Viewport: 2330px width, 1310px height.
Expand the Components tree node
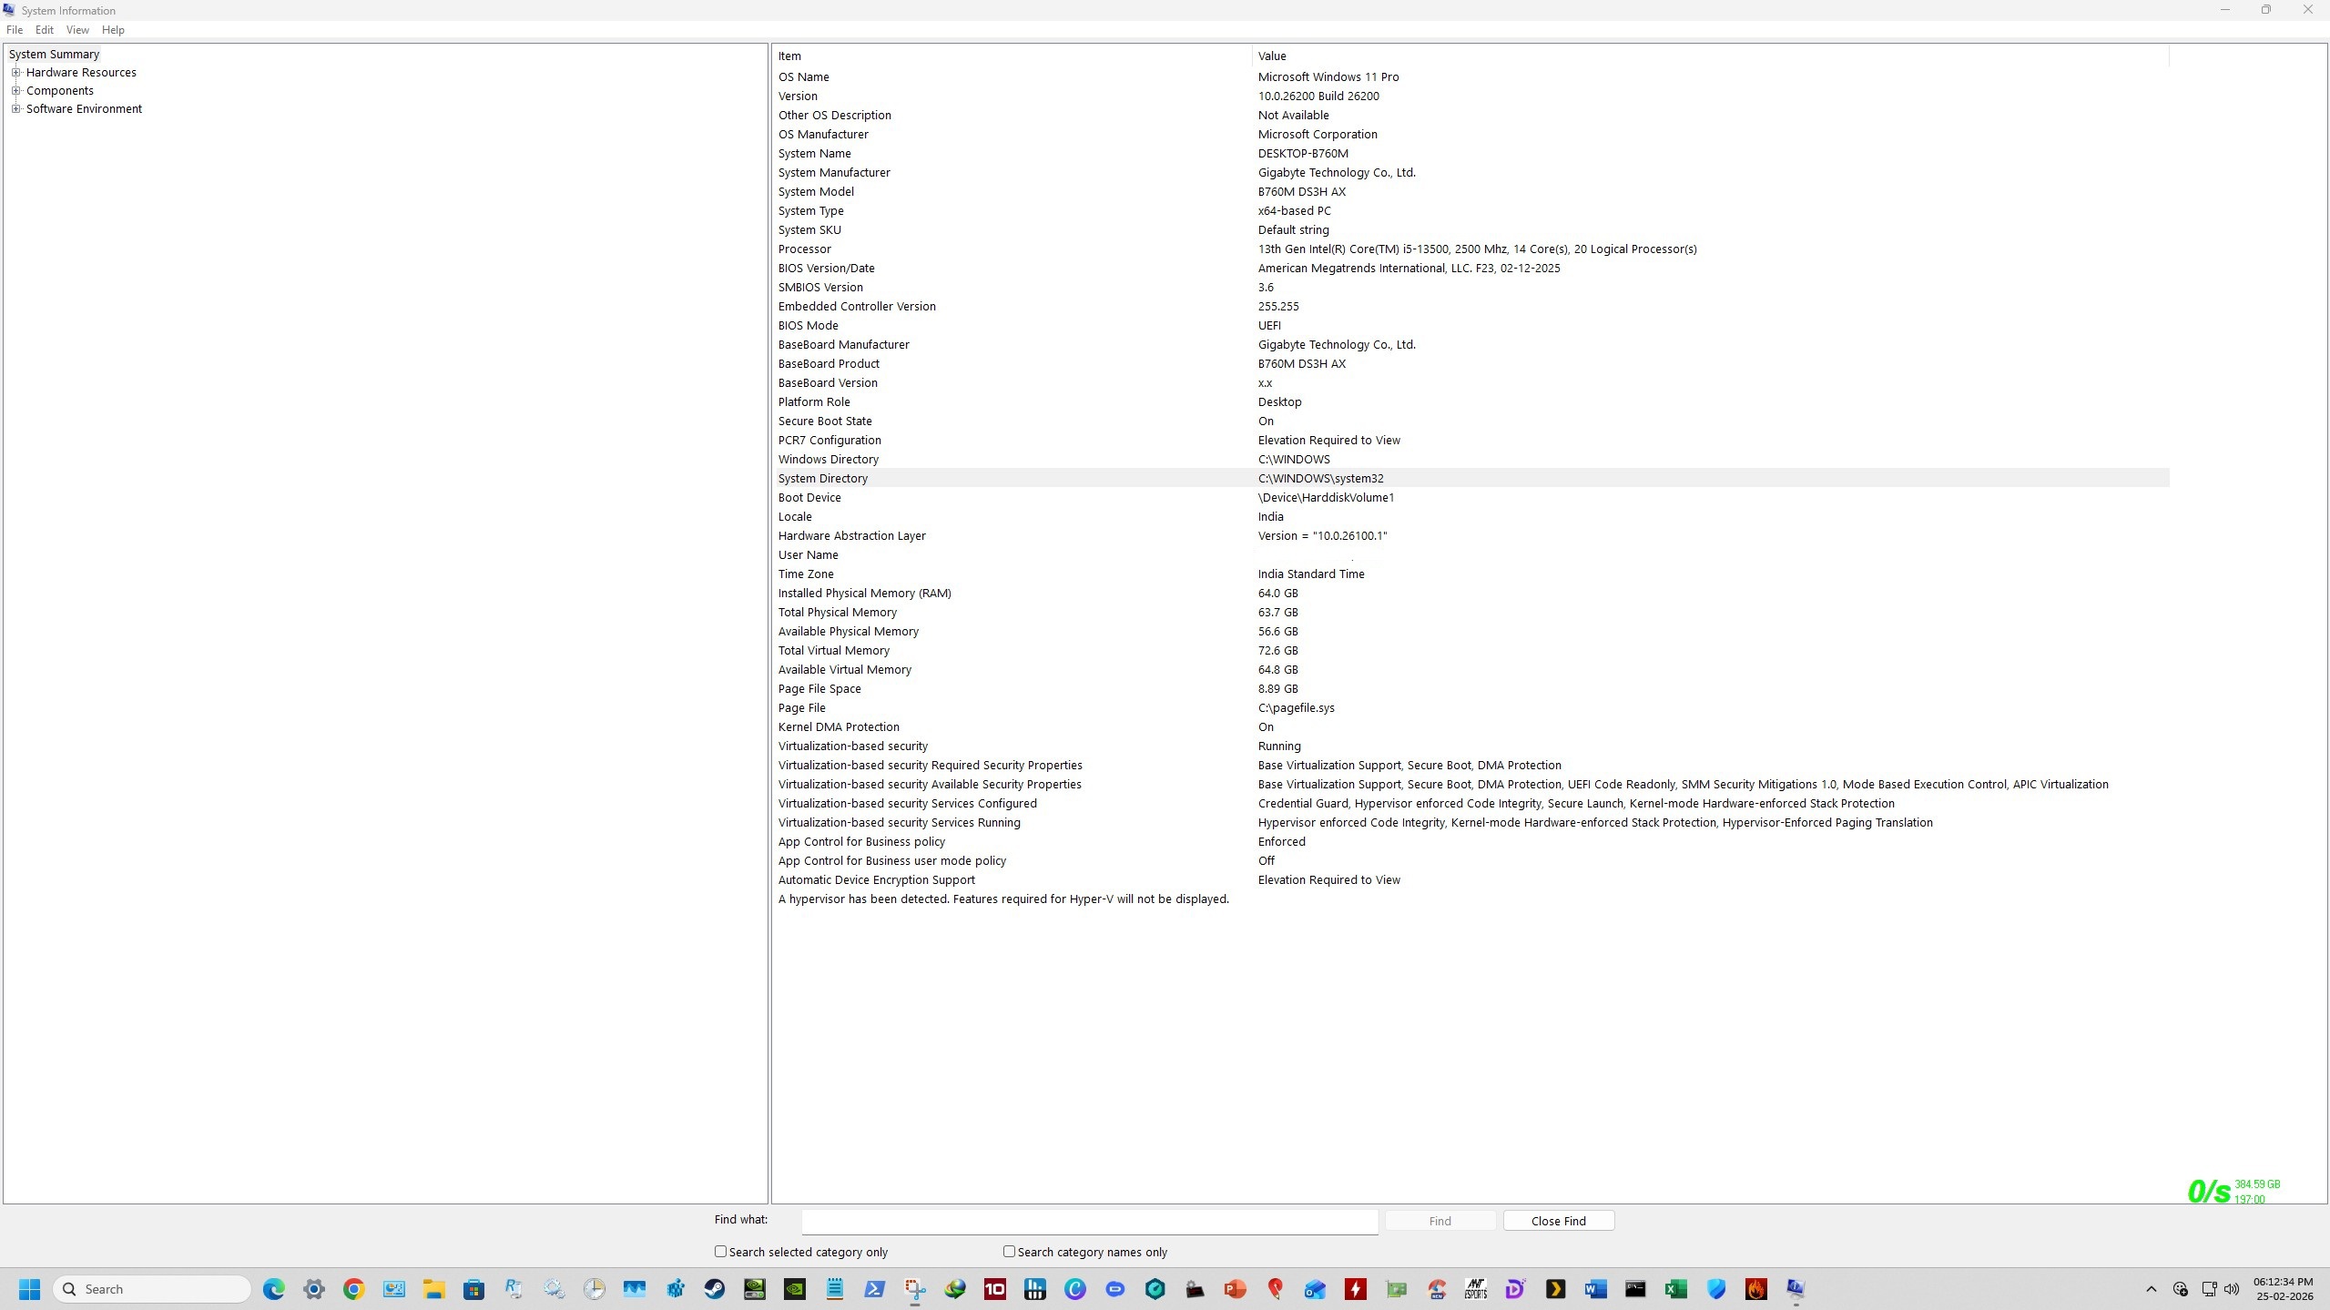(x=15, y=91)
